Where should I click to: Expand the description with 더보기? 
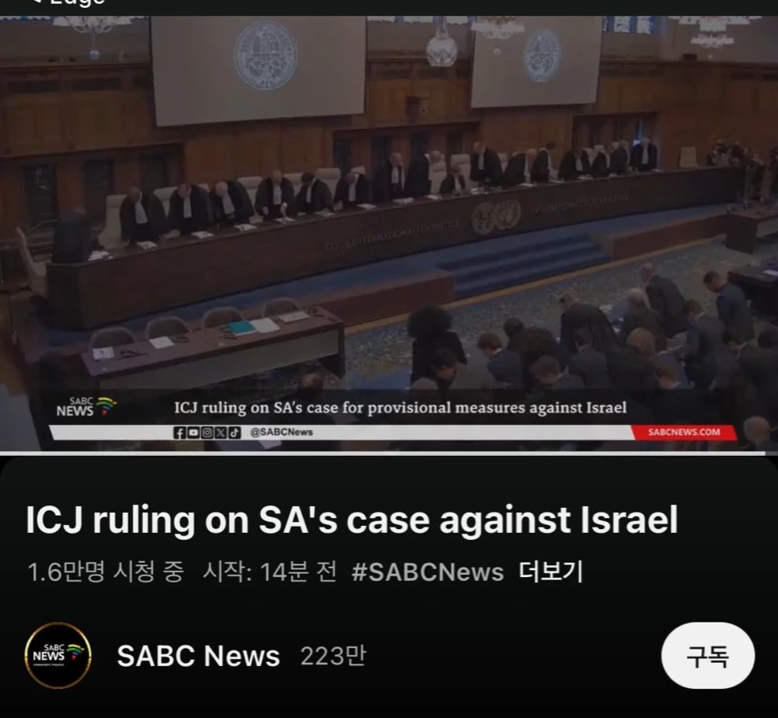point(550,572)
